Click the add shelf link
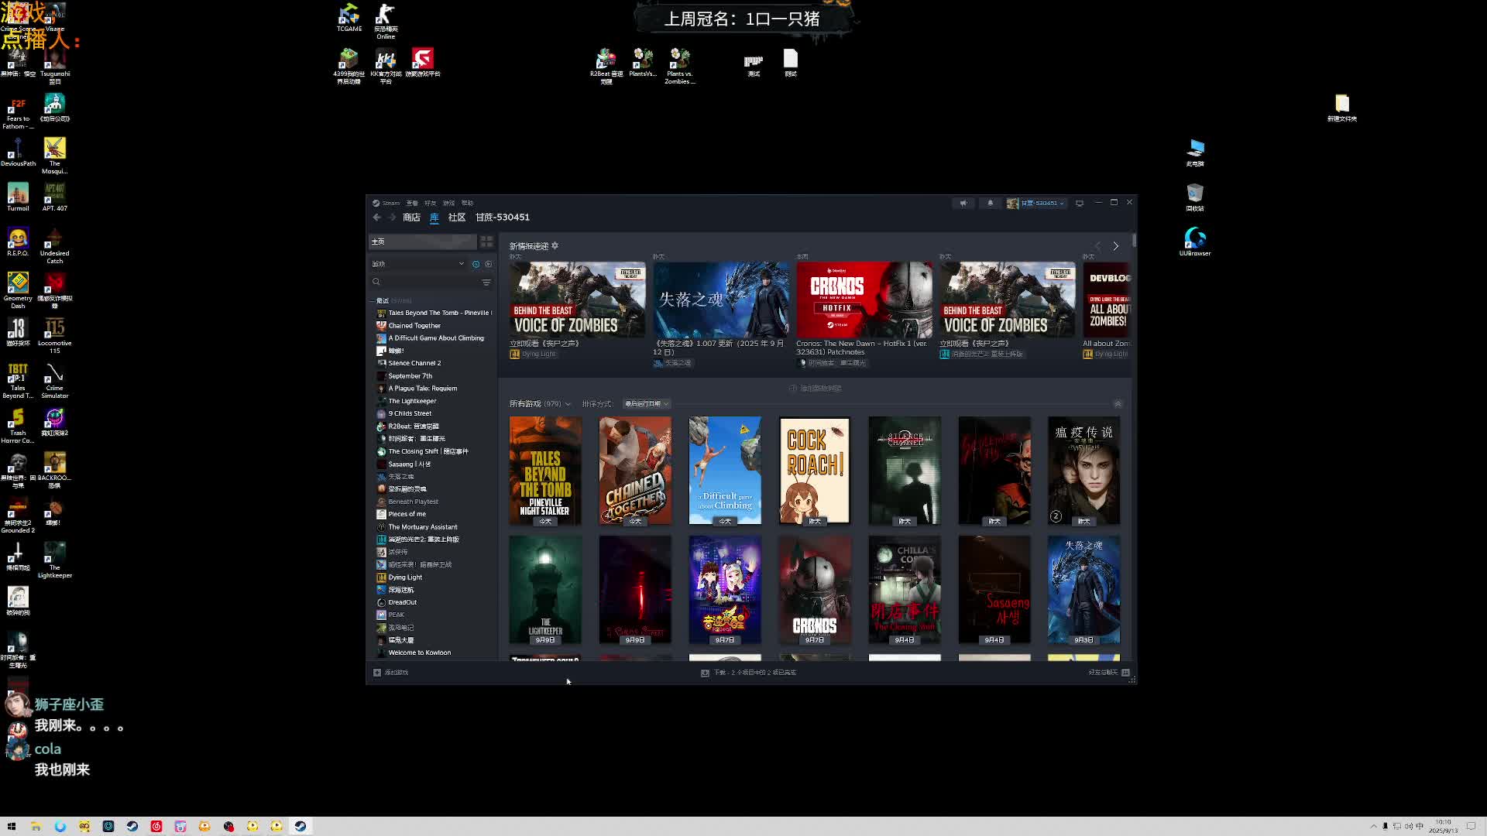1487x836 pixels. (816, 389)
